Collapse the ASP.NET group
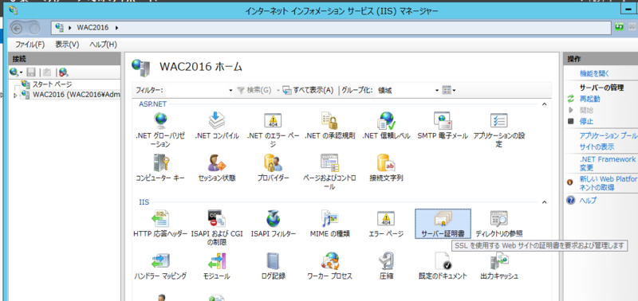This screenshot has width=638, height=301. [544, 104]
